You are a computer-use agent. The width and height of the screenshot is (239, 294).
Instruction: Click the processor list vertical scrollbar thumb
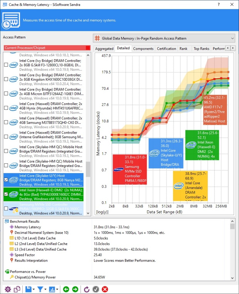click(x=88, y=169)
